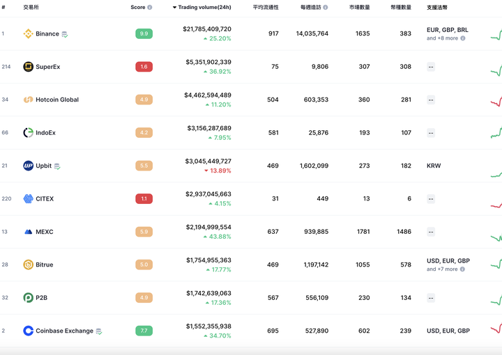Open the Coinbase Exchange link
502x355 pixels.
tap(64, 331)
